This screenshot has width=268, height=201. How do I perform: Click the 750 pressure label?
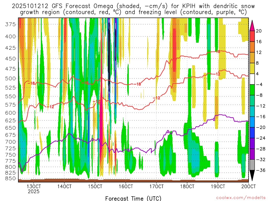tap(10, 155)
